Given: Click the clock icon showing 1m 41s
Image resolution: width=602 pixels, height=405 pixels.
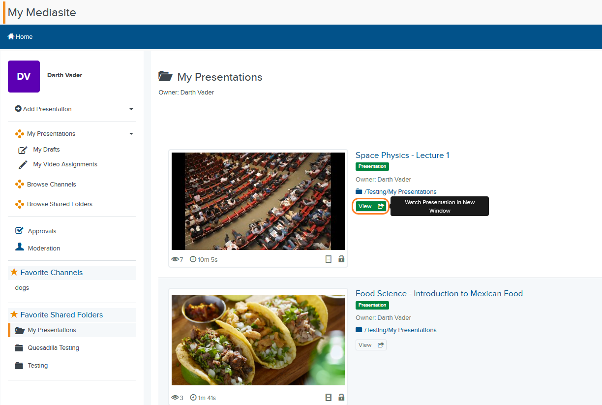Looking at the screenshot, I should coord(193,398).
